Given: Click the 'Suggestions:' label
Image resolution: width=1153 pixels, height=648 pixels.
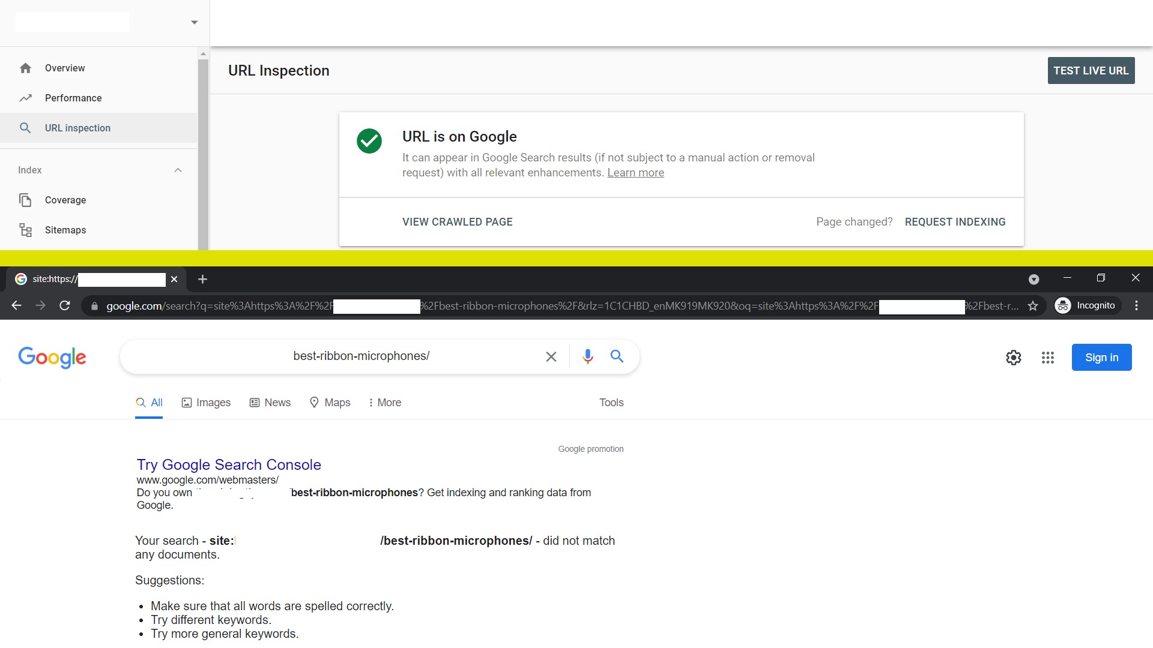Looking at the screenshot, I should pos(169,580).
